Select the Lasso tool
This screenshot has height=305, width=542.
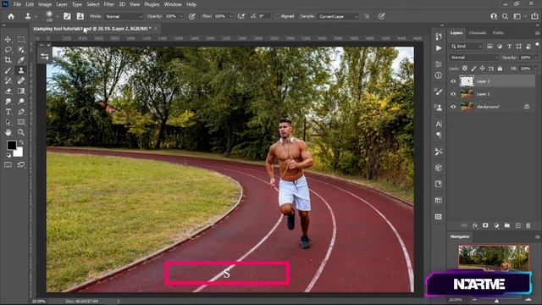click(x=8, y=49)
